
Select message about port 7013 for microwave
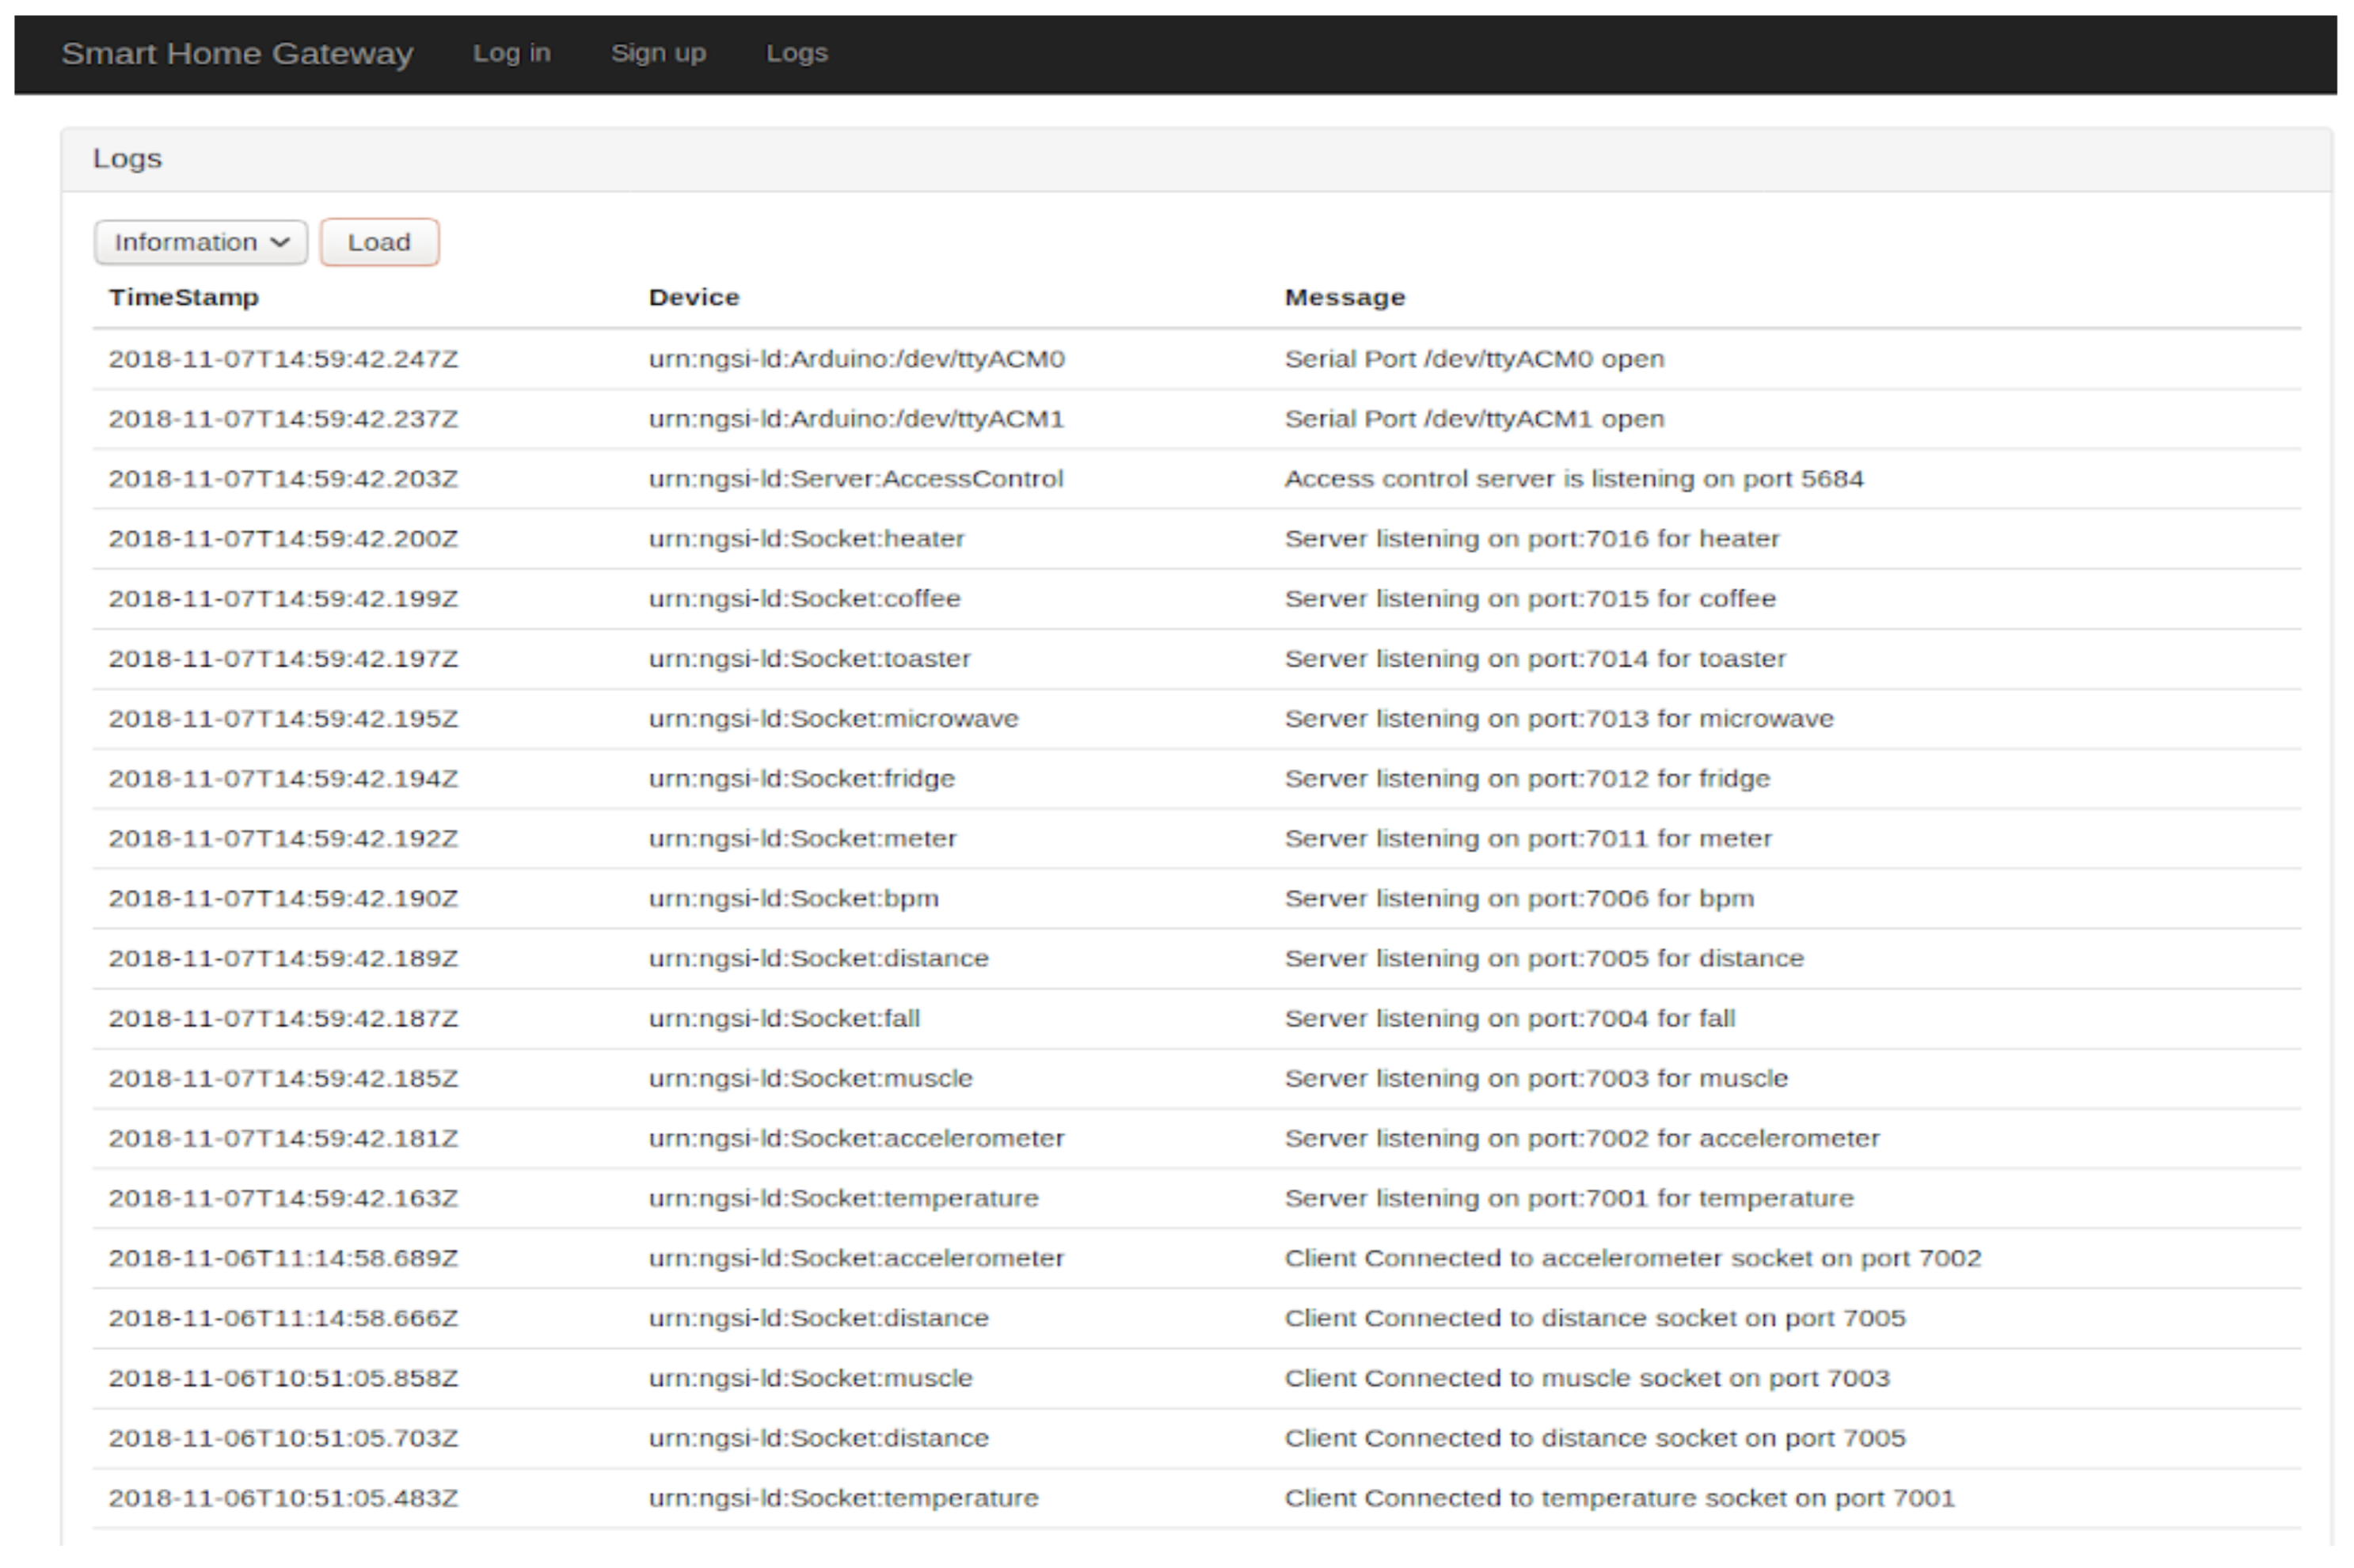[x=1557, y=719]
